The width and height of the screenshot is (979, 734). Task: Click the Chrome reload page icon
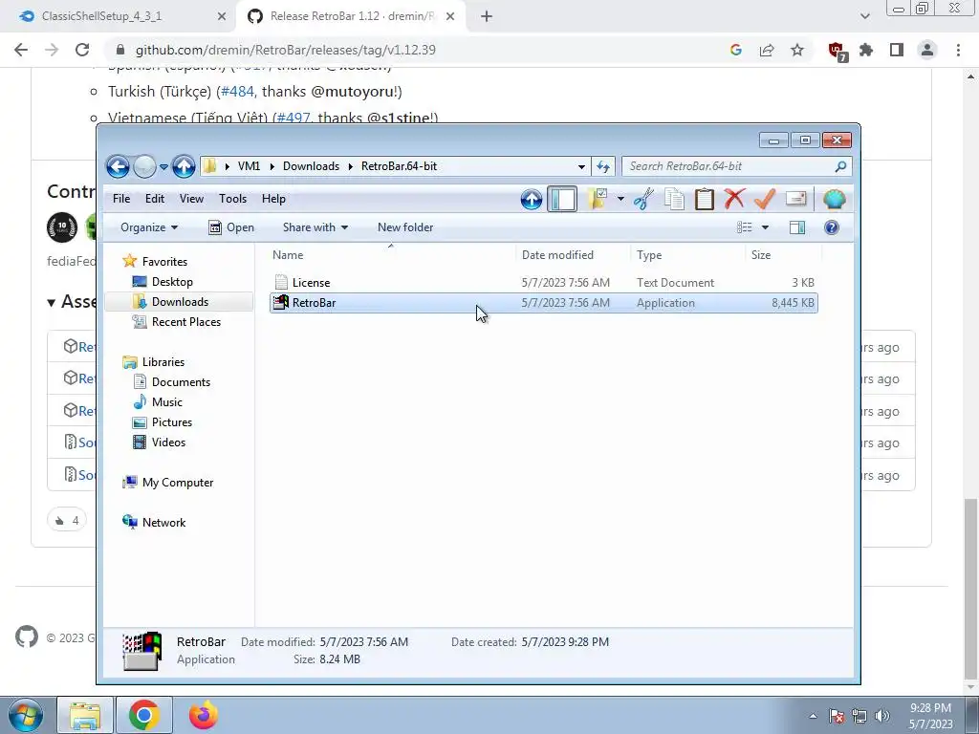82,50
